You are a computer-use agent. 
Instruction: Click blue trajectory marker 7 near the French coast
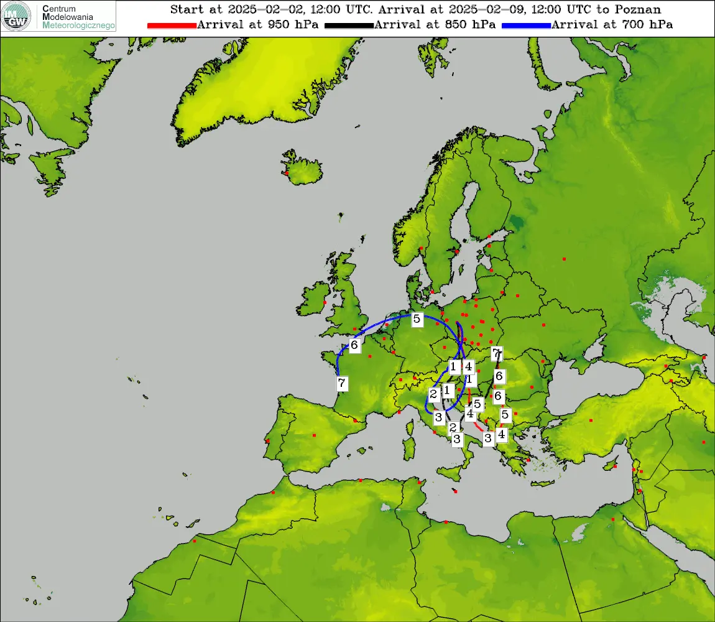point(342,383)
